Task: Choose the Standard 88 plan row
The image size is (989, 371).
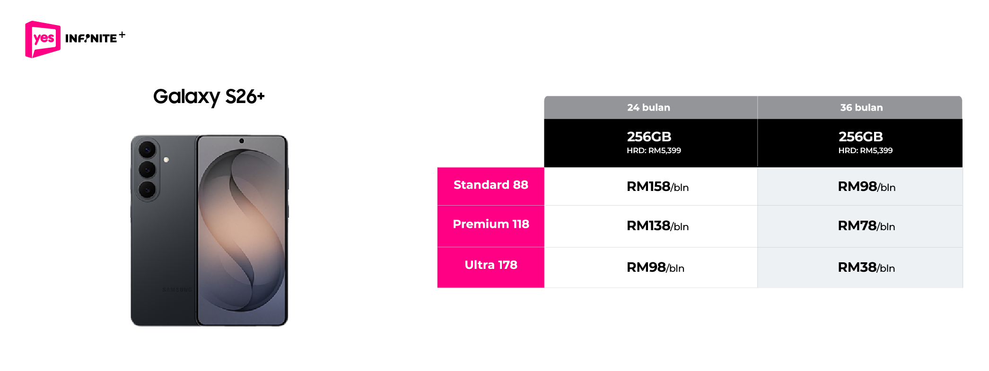Action: tap(490, 185)
